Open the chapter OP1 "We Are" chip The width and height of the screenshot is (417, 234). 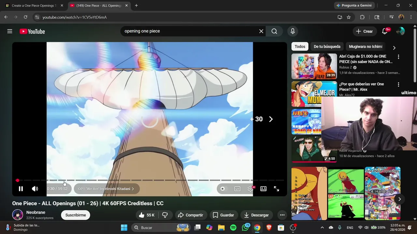pyautogui.click(x=106, y=189)
